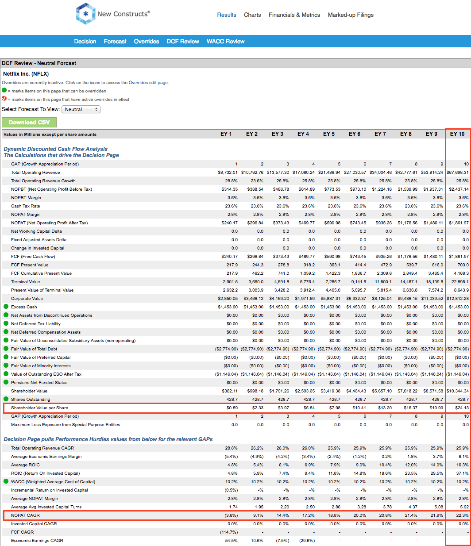Click the Average Avg Invested Capital Turns label
This screenshot has width=471, height=546.
pos(46,507)
